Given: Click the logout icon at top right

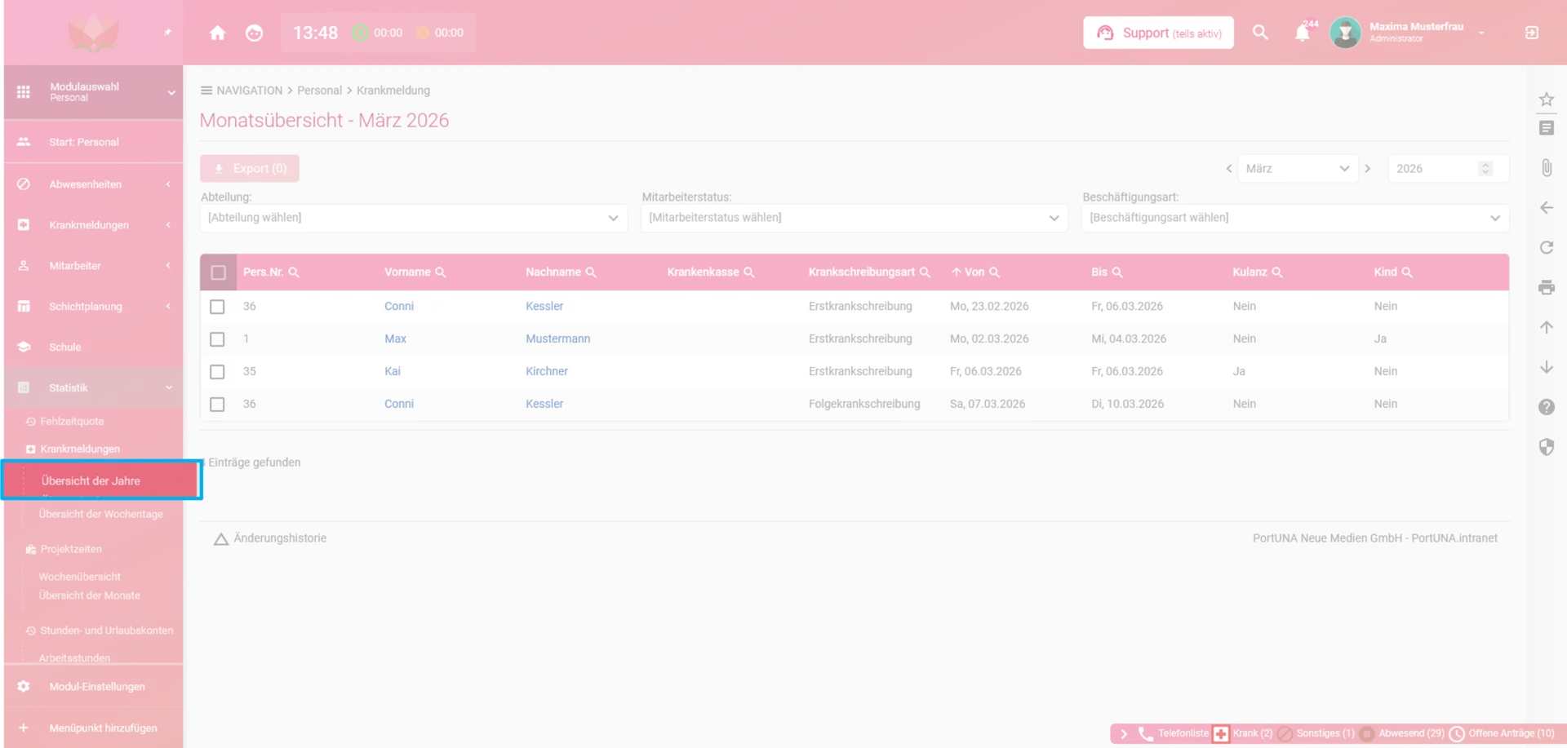Looking at the screenshot, I should point(1532,33).
